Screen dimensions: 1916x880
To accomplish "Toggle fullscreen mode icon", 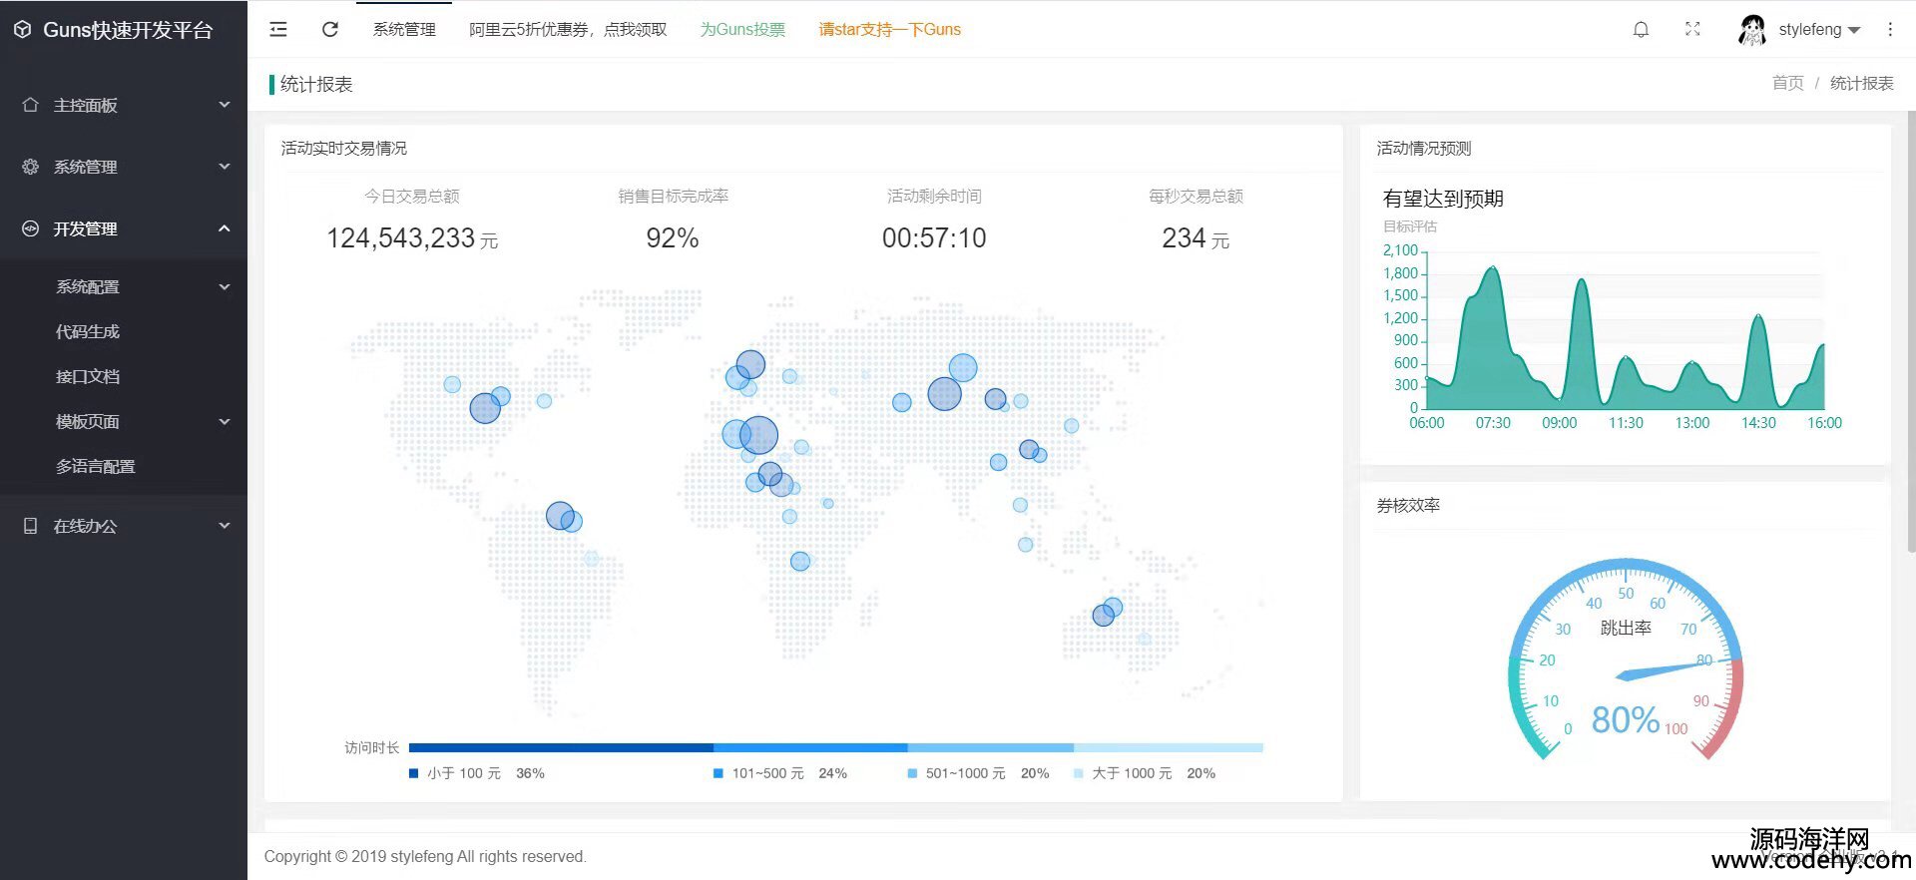I will [x=1692, y=29].
